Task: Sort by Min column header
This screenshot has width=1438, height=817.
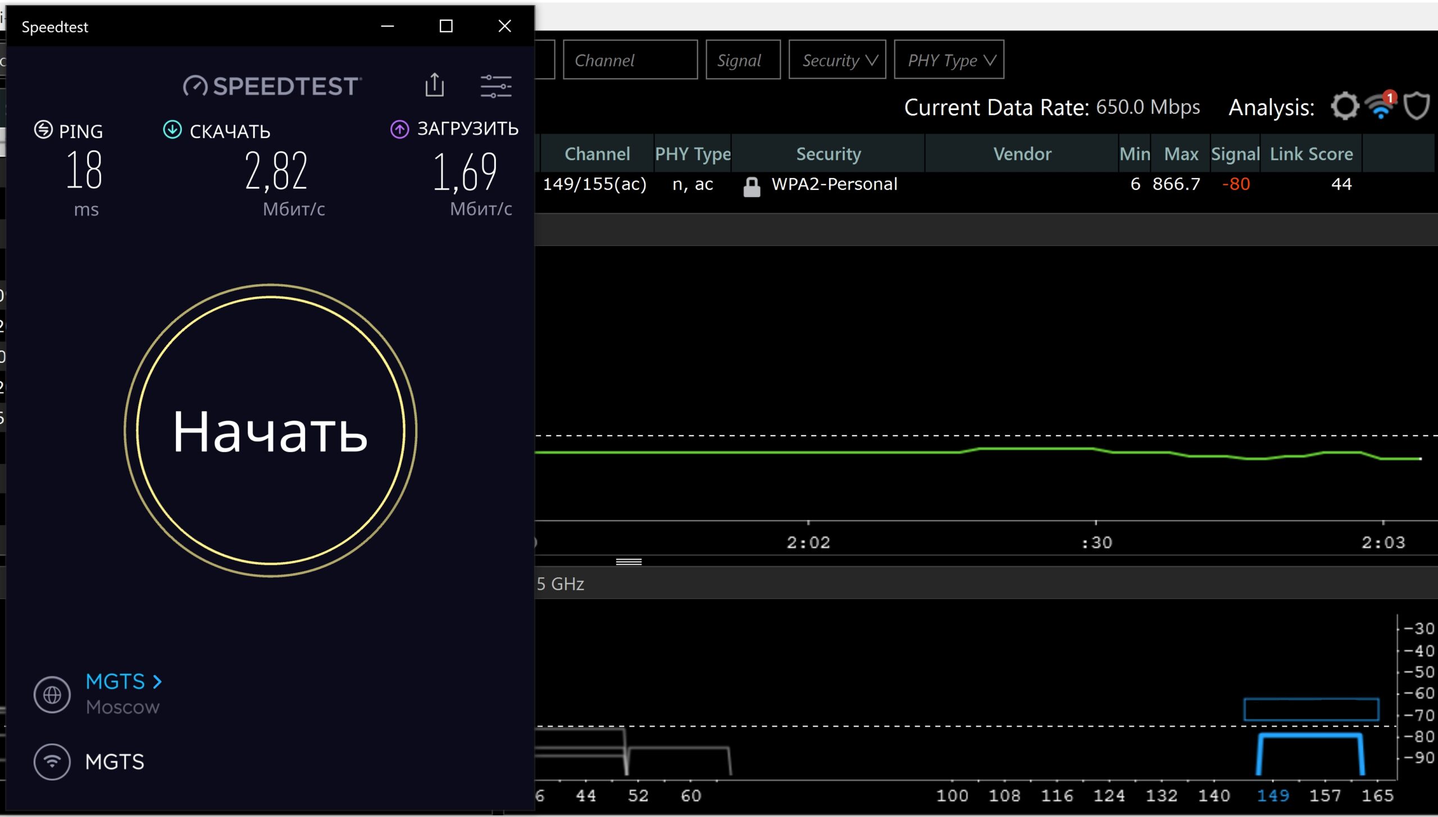Action: [x=1135, y=153]
